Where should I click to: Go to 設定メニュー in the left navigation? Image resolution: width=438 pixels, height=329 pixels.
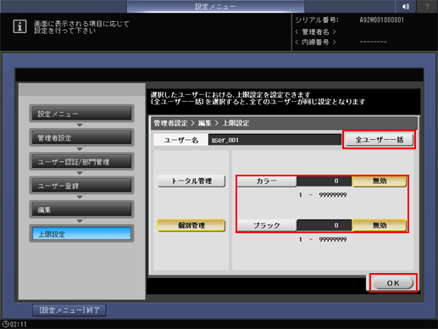81,114
